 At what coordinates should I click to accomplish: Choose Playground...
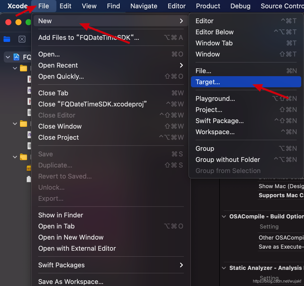246,99
